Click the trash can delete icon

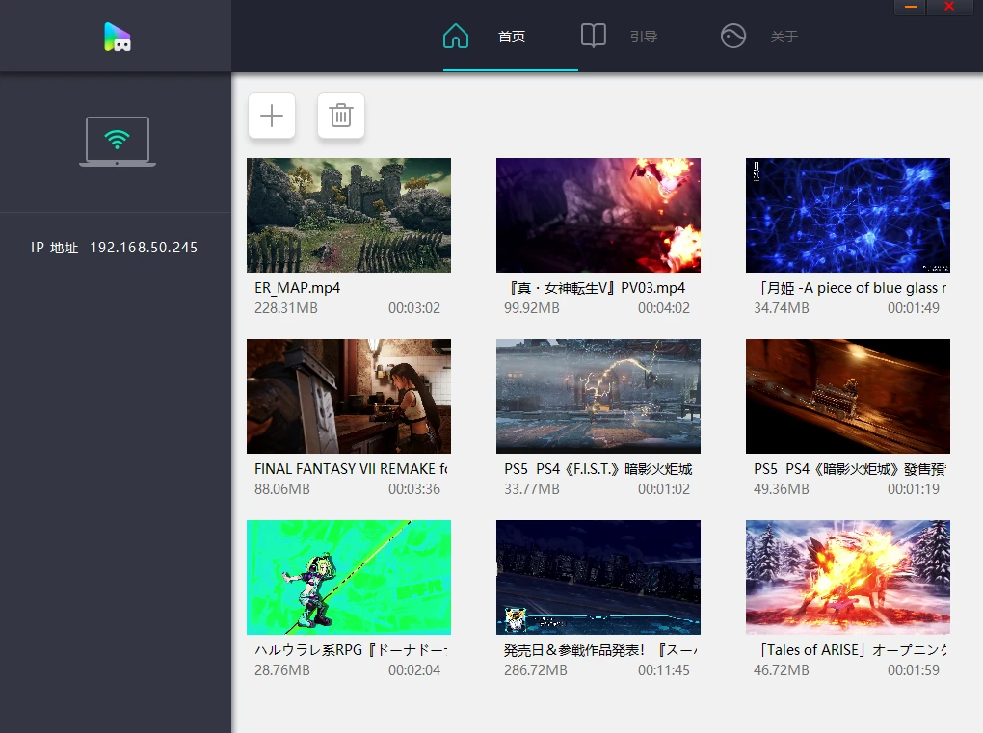pyautogui.click(x=341, y=117)
